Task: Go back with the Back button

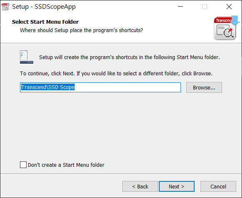Action: (x=140, y=186)
